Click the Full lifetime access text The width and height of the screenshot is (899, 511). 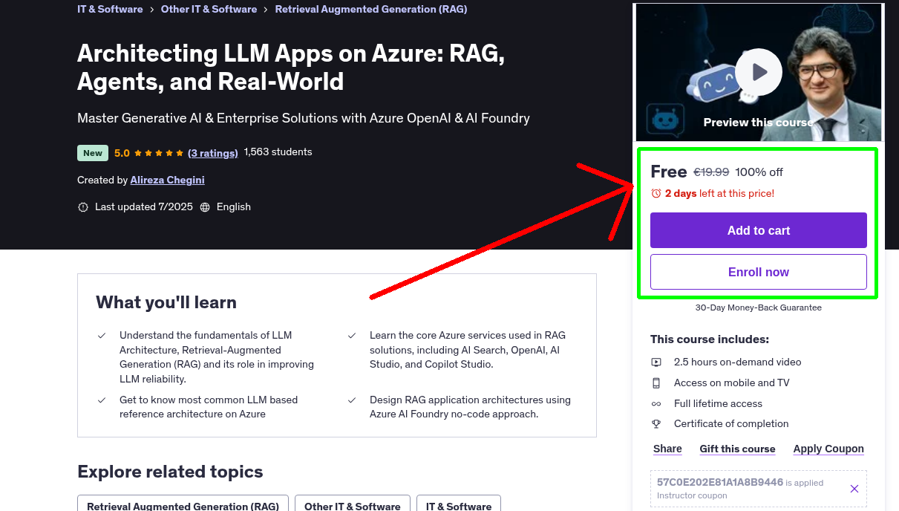719,404
